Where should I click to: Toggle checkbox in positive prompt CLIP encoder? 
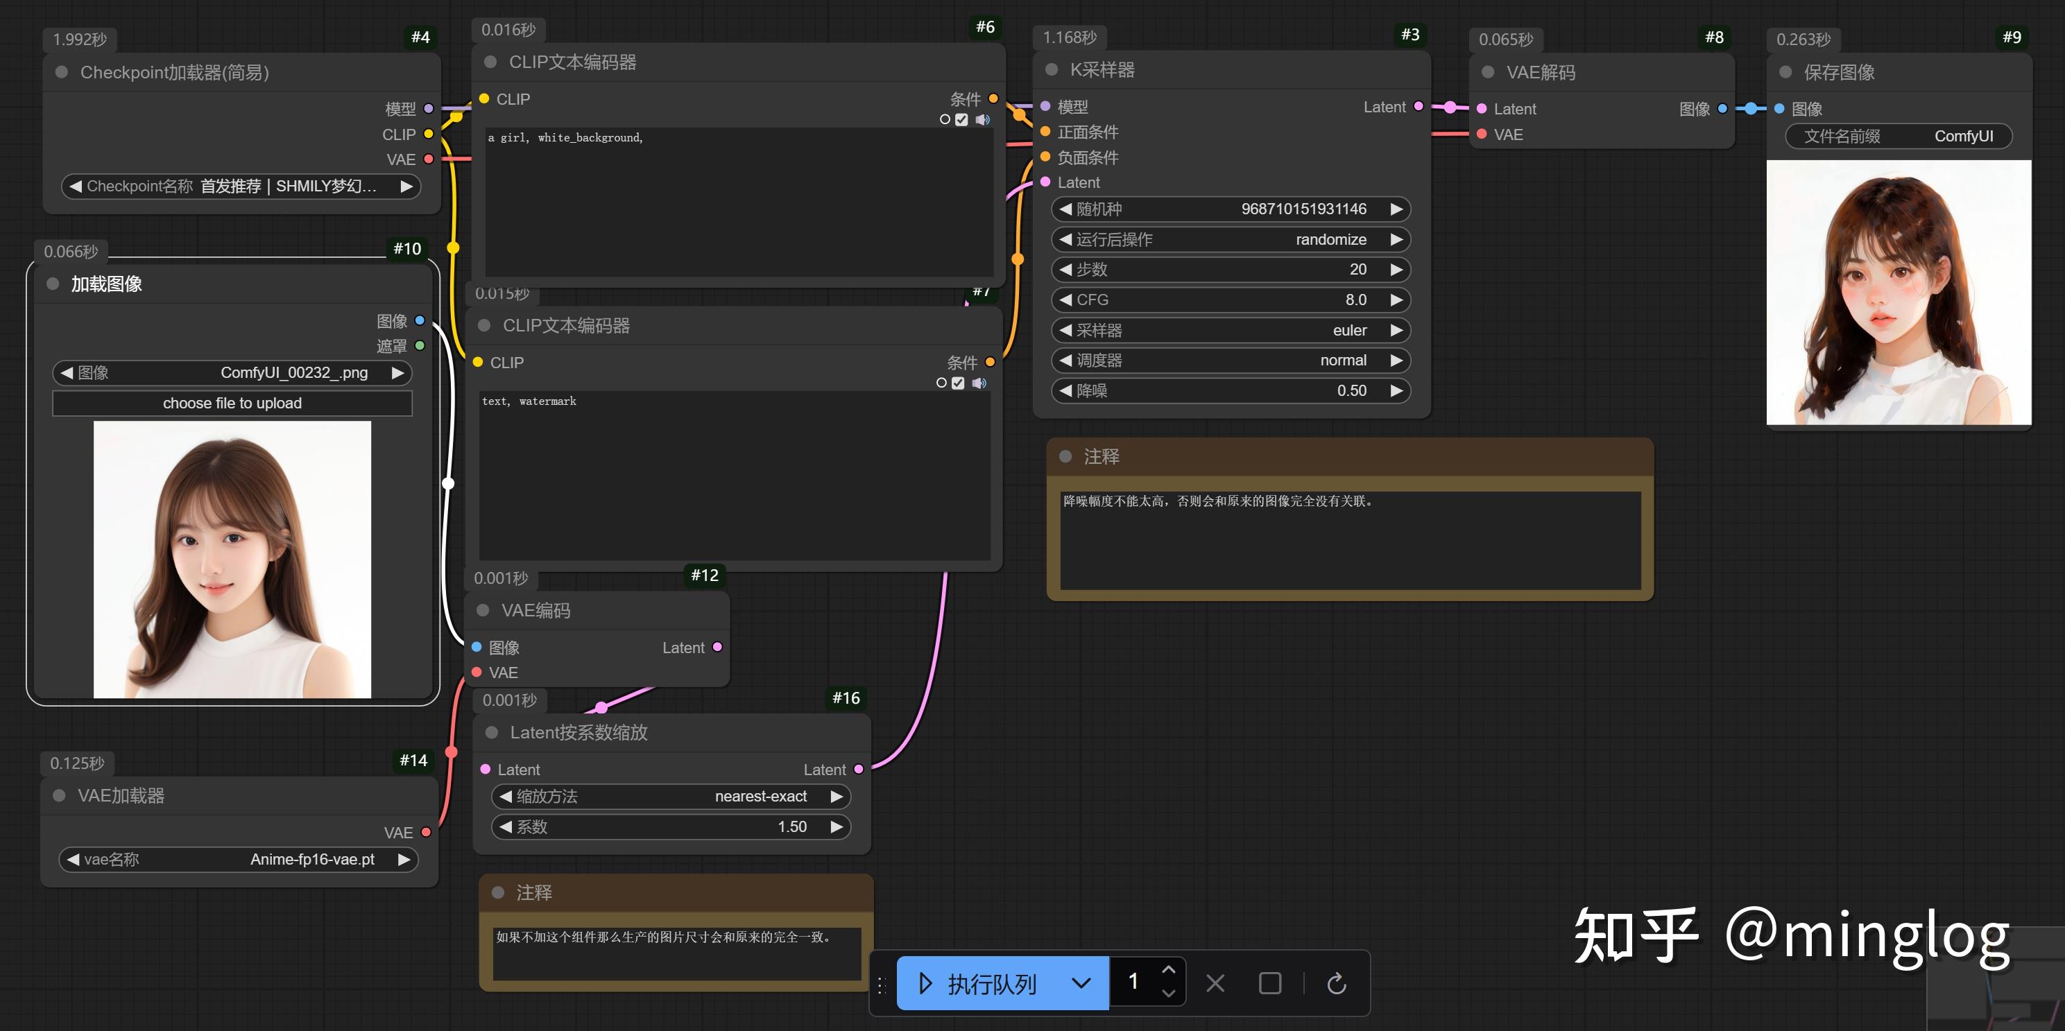click(x=961, y=120)
